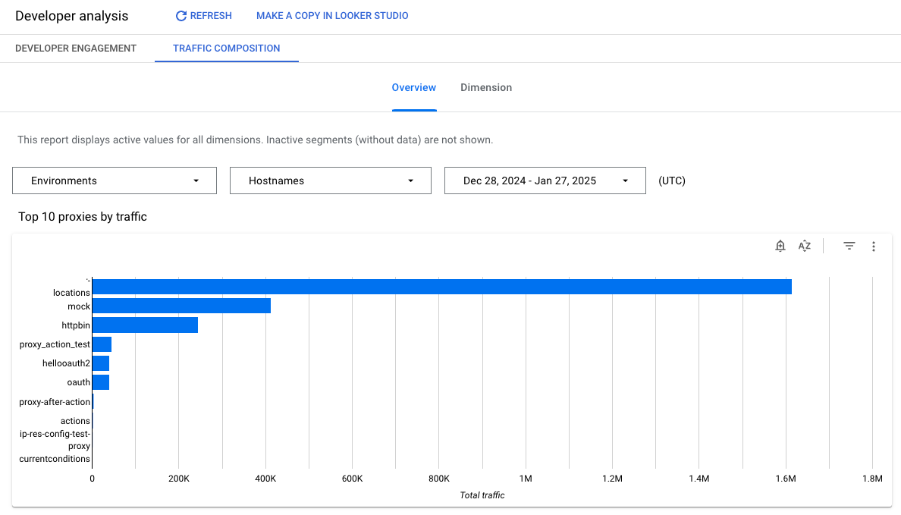Click the Refresh link text
This screenshot has height=515, width=901.
point(211,15)
